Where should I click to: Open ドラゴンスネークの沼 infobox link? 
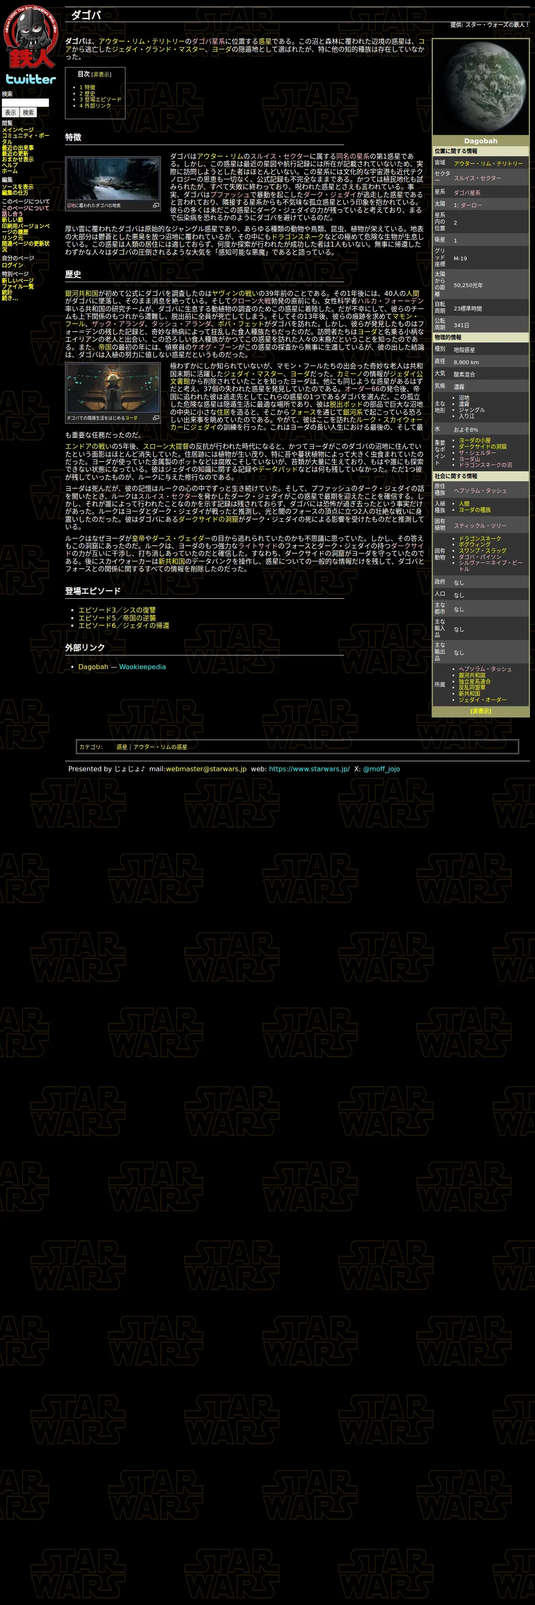[485, 465]
